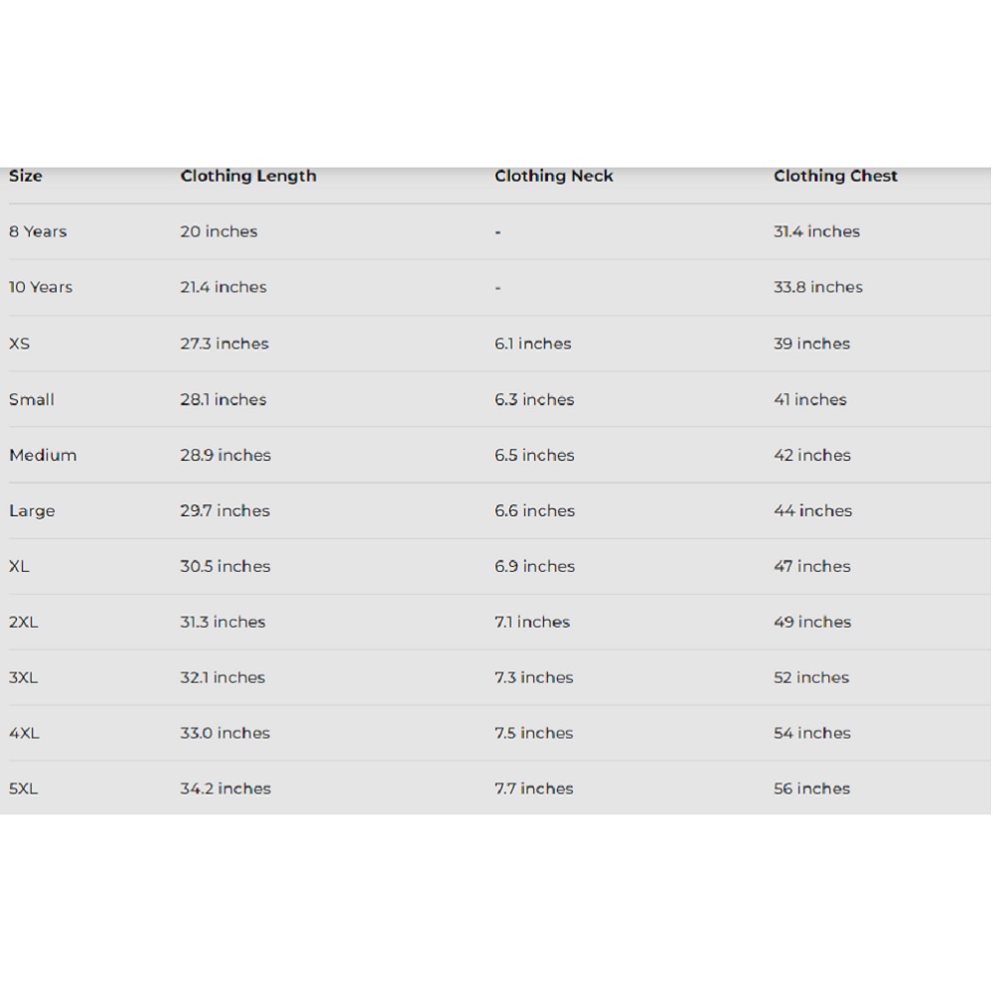Click the Clothing Length column header
Screen dimensions: 993x993
click(x=248, y=176)
